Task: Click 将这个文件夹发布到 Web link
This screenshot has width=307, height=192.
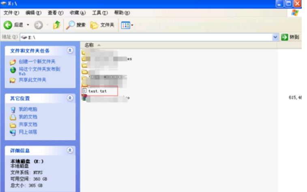Action: click(x=39, y=71)
